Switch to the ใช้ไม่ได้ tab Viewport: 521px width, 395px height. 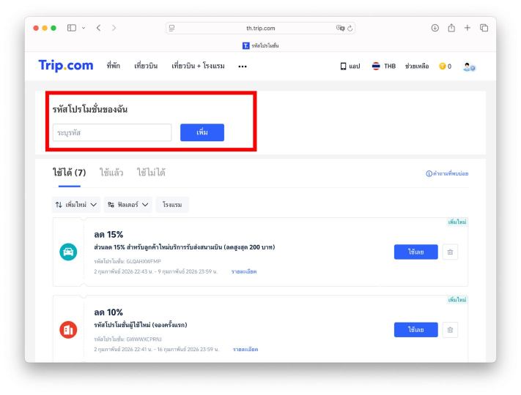[151, 173]
